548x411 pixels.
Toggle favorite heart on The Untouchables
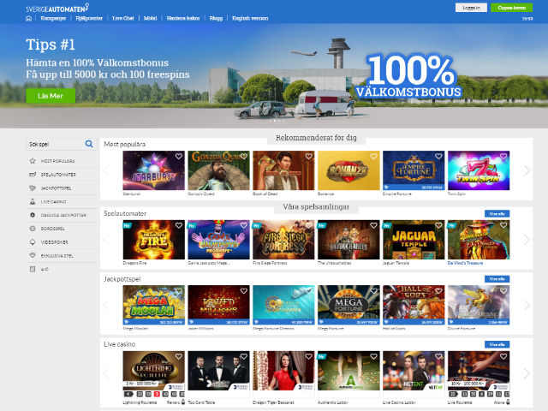(x=373, y=225)
